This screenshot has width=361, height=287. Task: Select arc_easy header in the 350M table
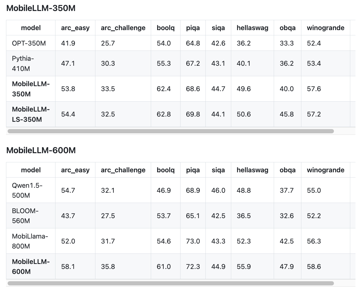(x=75, y=28)
